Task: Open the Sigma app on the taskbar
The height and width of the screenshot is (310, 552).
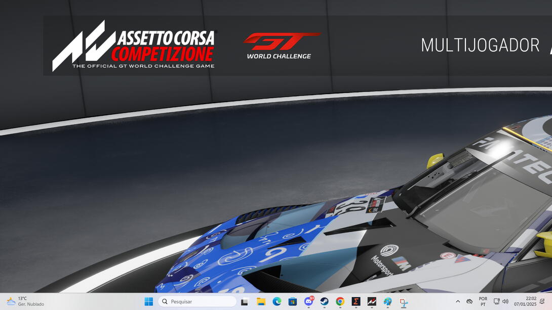Action: [x=356, y=301]
